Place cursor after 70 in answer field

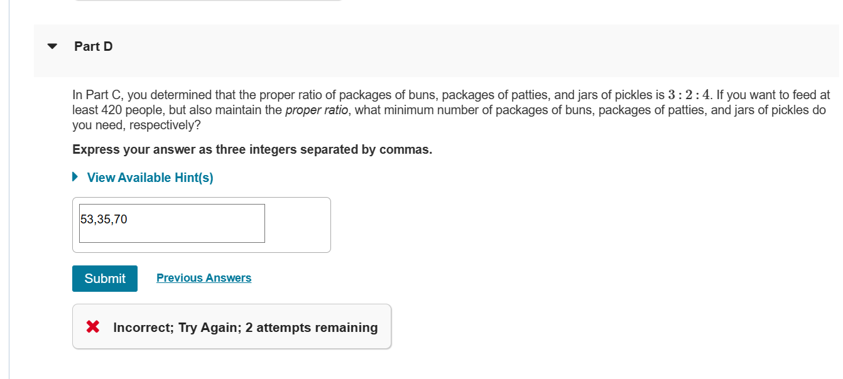click(x=128, y=220)
